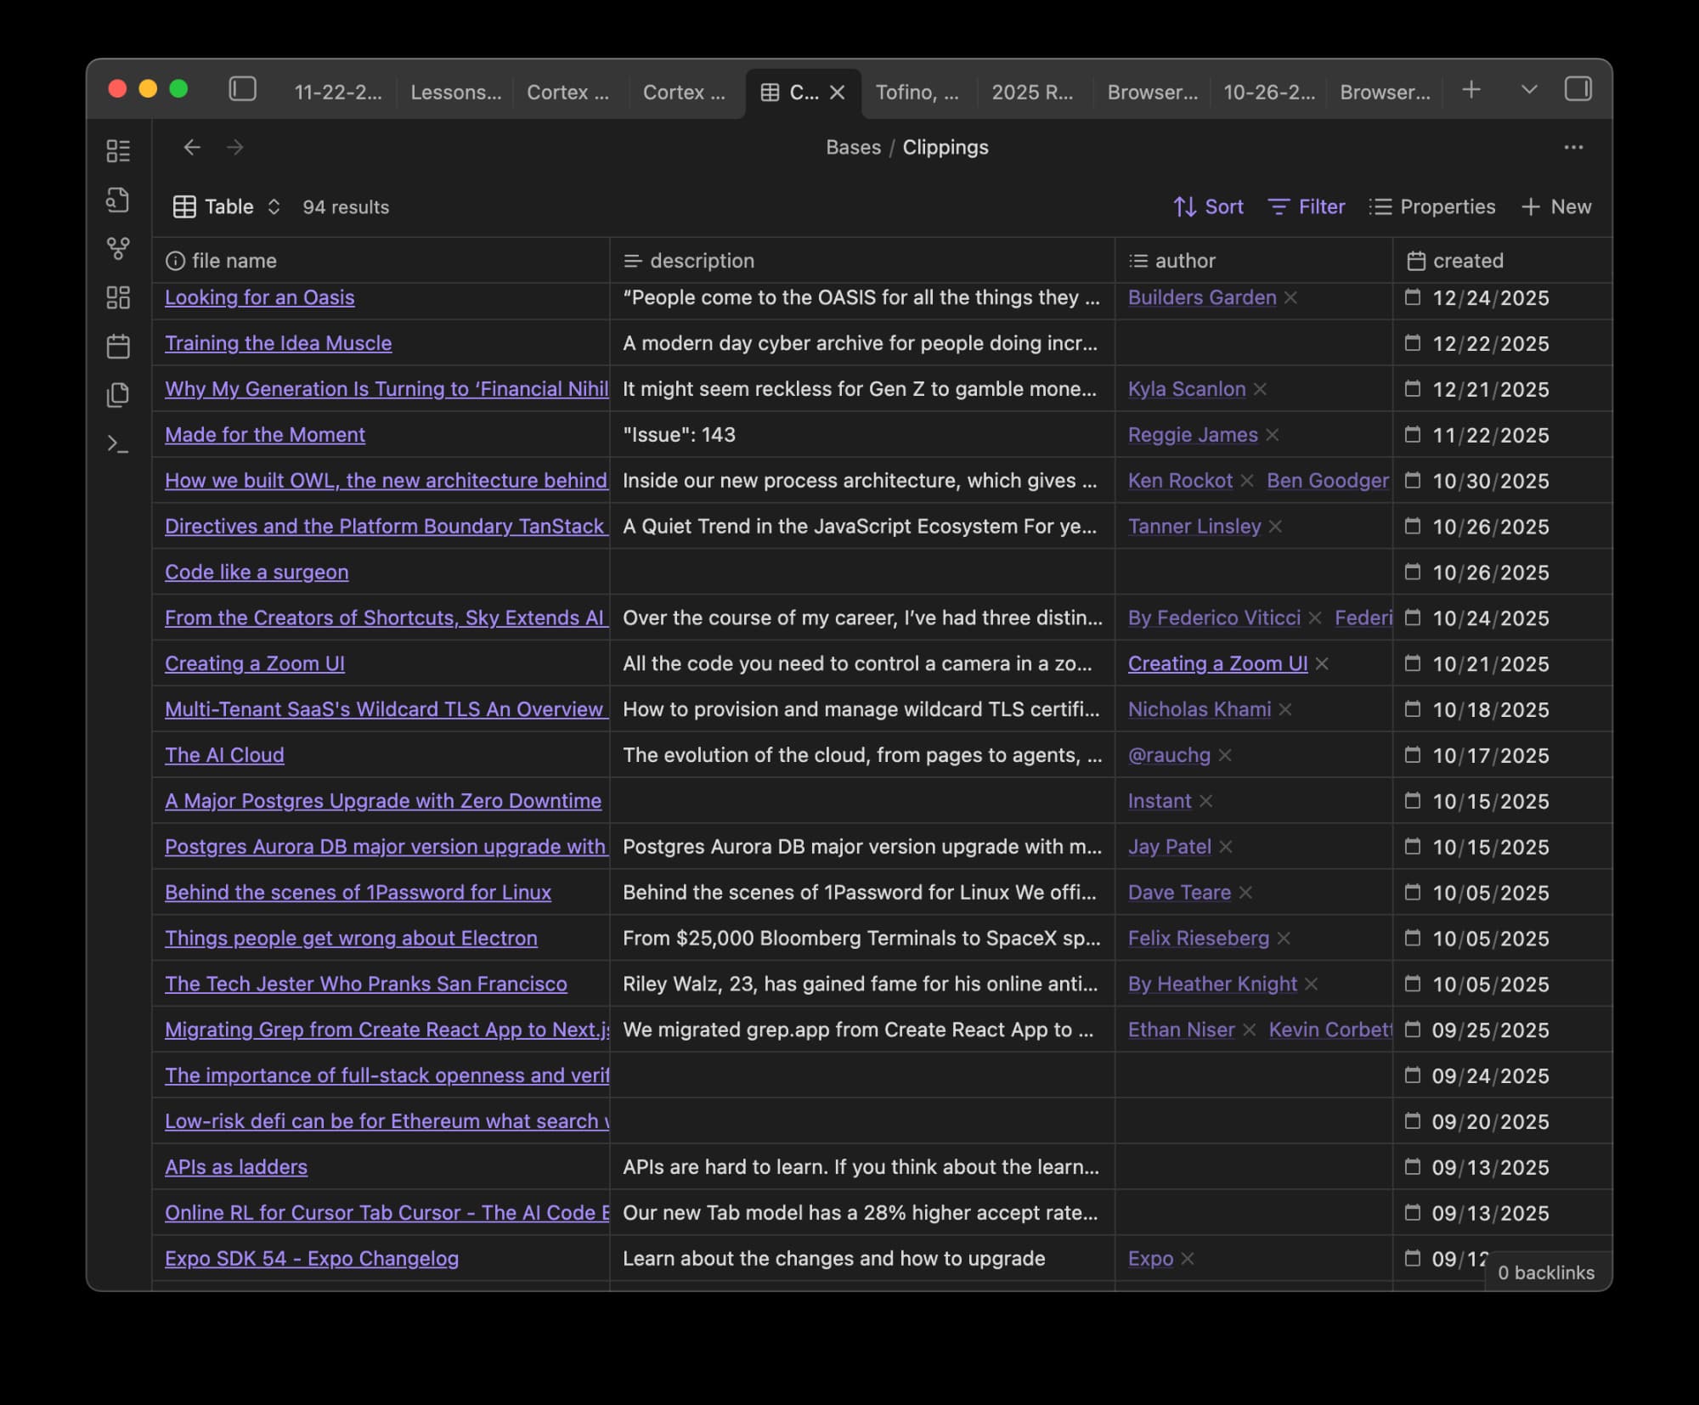Open search within files from the sidebar
Viewport: 1699px width, 1405px height.
[119, 201]
